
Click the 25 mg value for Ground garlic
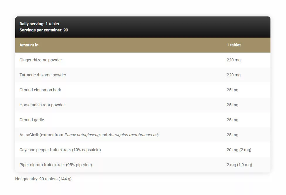[x=232, y=120]
